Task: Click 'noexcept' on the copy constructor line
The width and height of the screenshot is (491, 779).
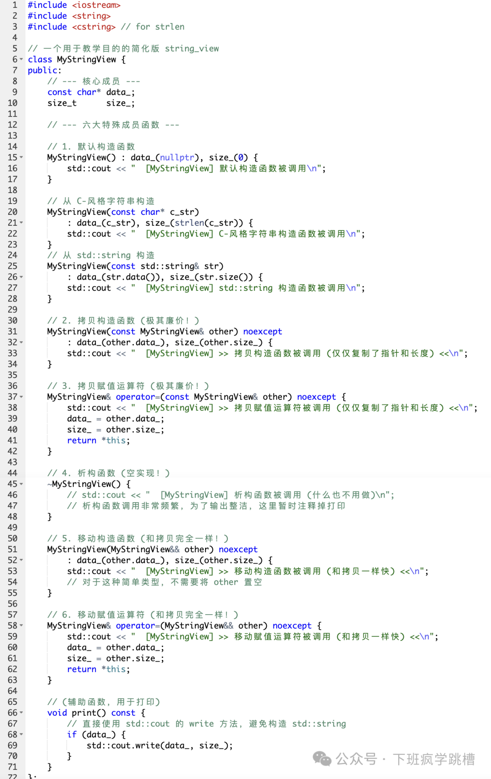Action: pyautogui.click(x=262, y=332)
